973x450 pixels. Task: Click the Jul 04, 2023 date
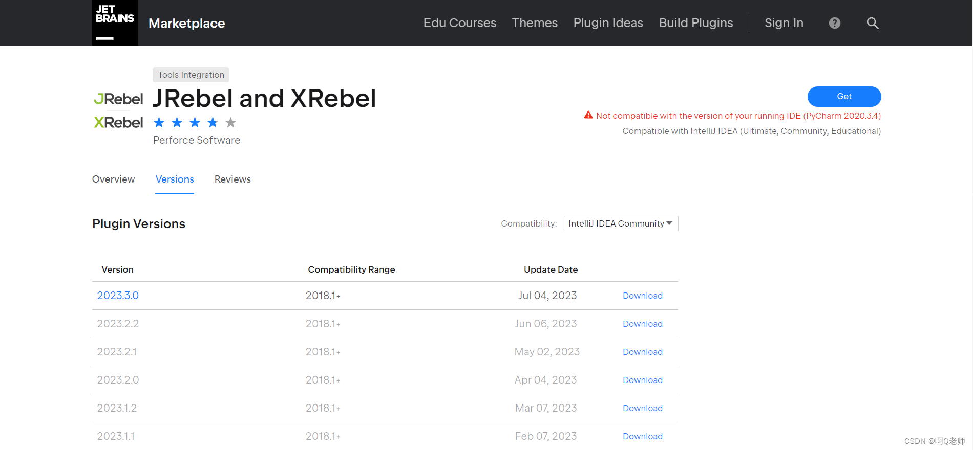coord(547,296)
